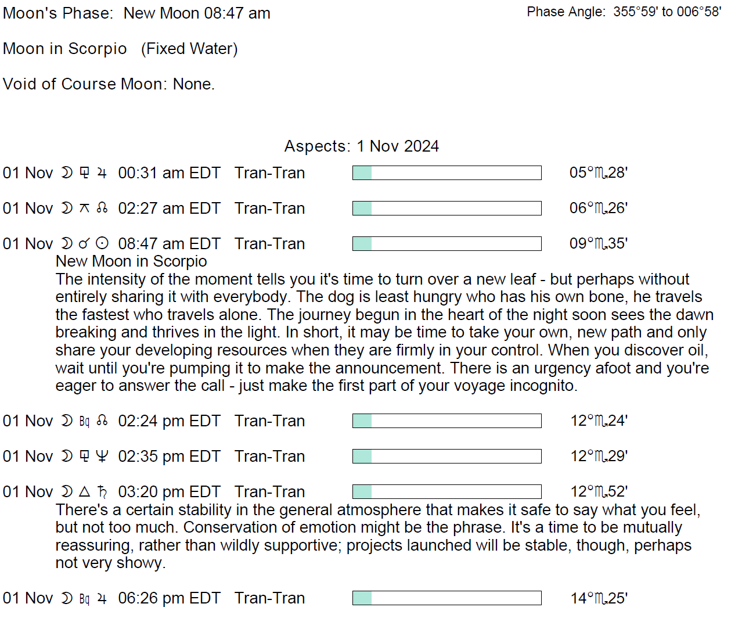Select the Saturn glyph in the 03:20 pm aspect
This screenshot has height=618, width=731.
pos(102,492)
